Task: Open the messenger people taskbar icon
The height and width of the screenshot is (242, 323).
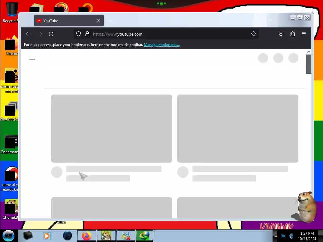Action: click(126, 236)
